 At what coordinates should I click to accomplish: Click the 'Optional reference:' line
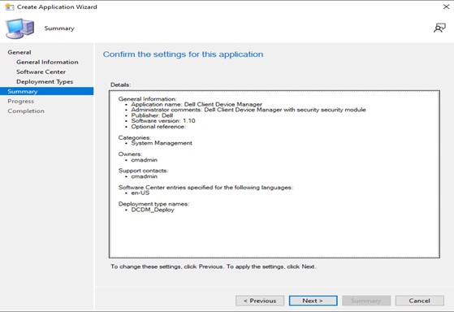[158, 127]
